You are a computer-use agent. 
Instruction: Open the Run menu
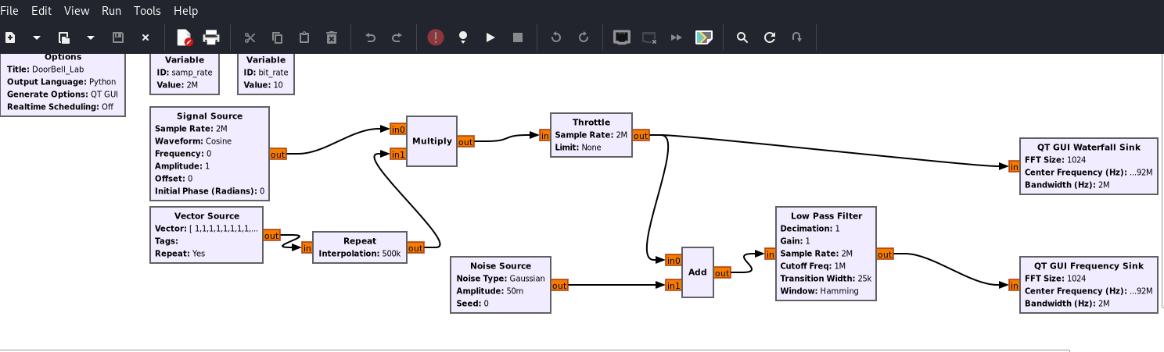coord(112,11)
